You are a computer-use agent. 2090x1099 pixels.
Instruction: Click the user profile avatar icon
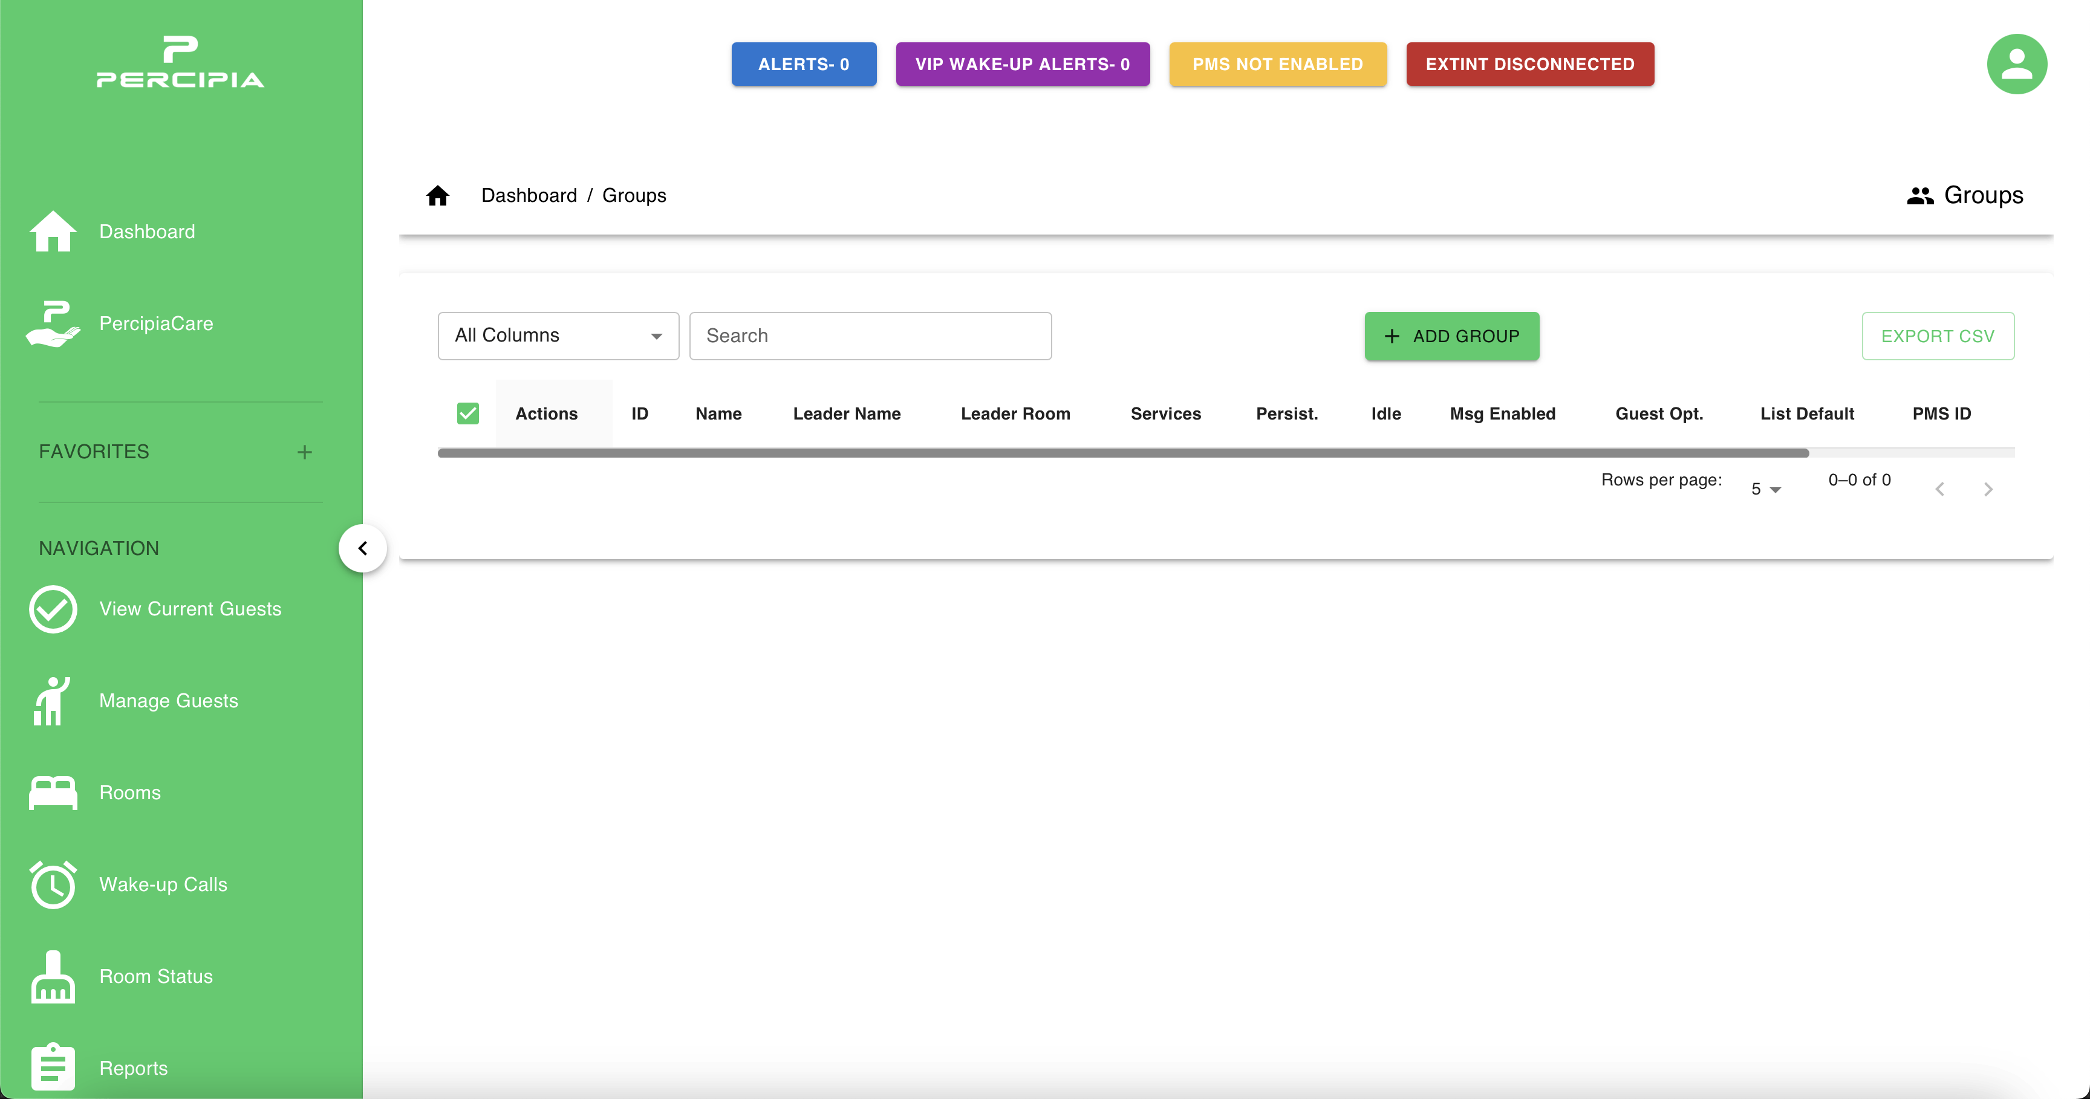coord(2016,64)
